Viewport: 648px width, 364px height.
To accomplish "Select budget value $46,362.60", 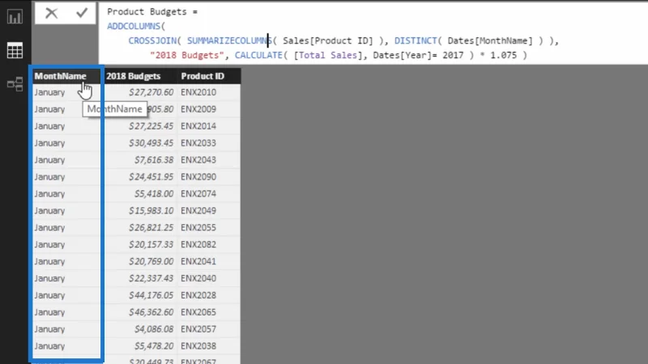I will [151, 312].
